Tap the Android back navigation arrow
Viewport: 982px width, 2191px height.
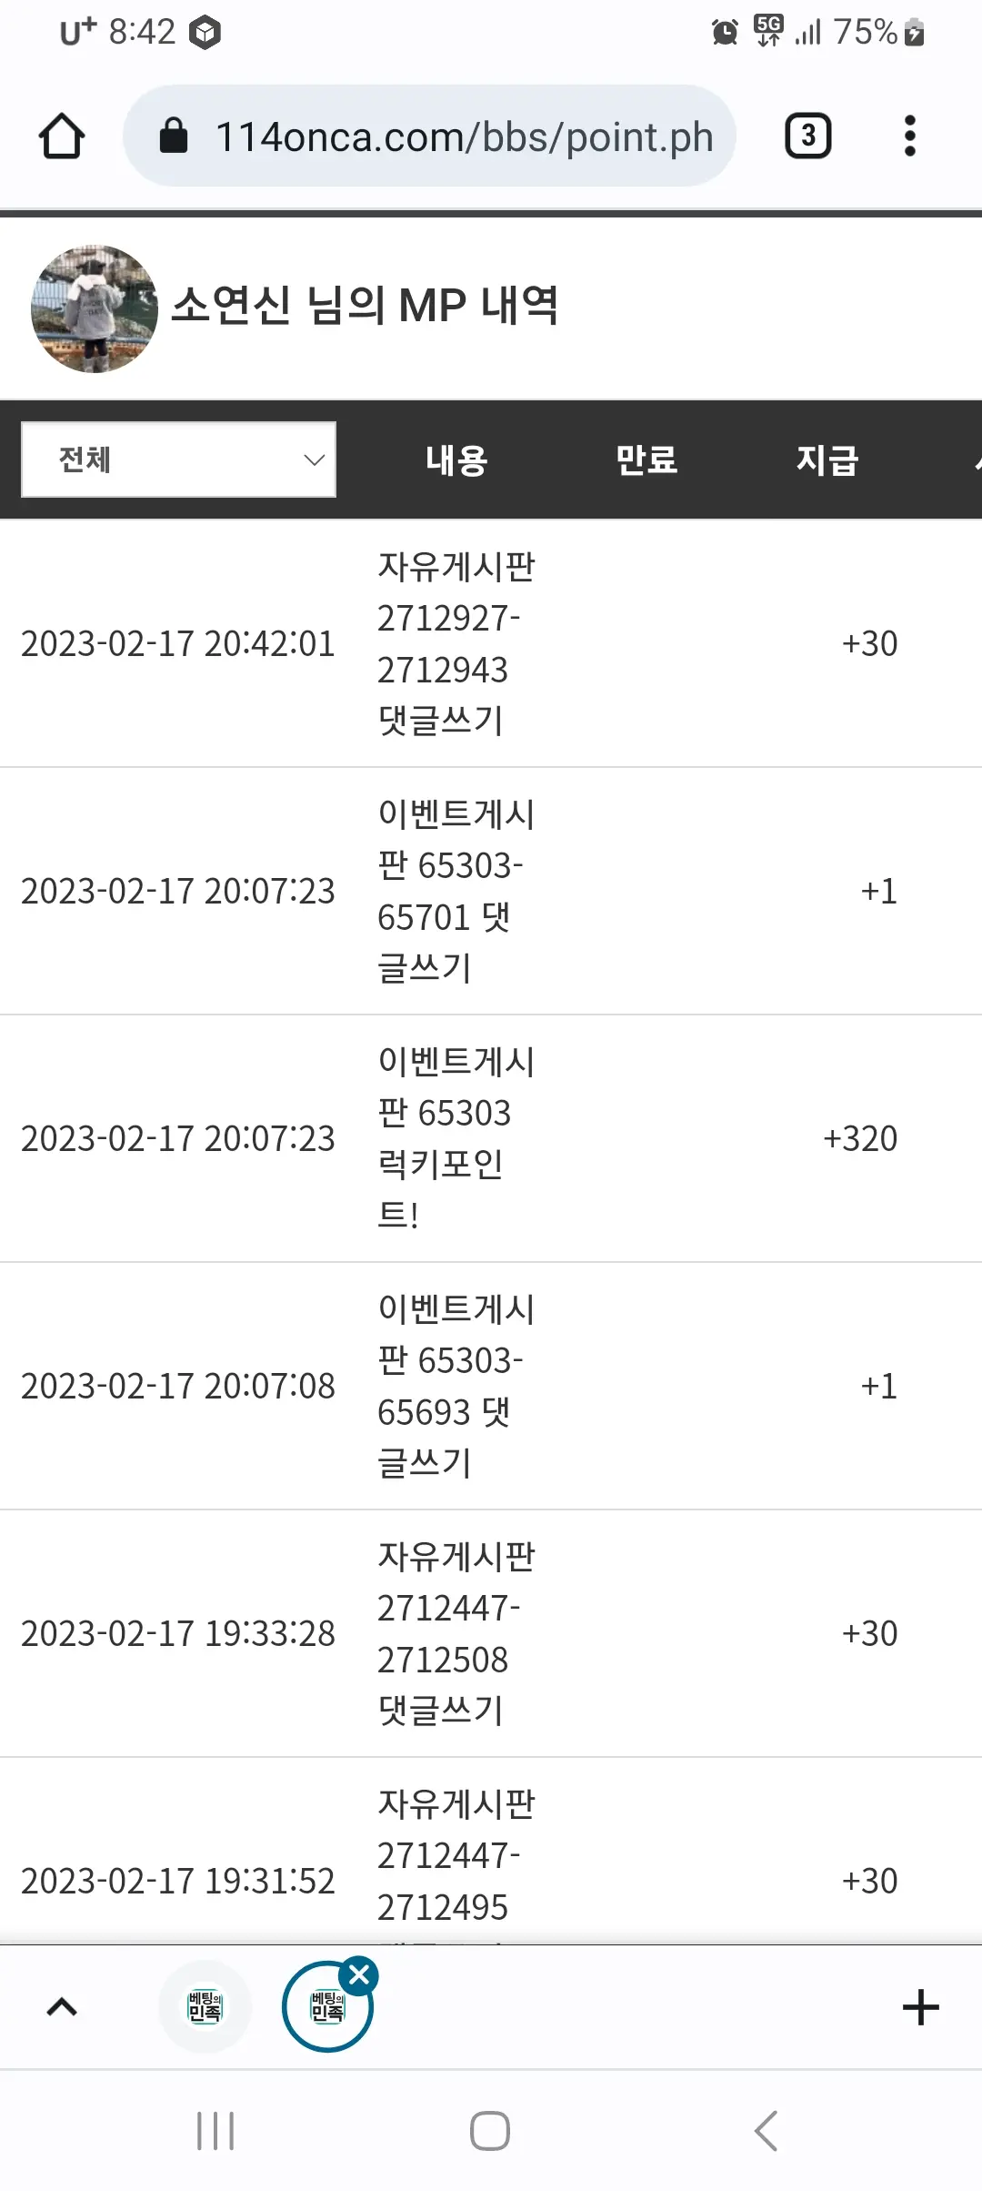click(x=766, y=2131)
